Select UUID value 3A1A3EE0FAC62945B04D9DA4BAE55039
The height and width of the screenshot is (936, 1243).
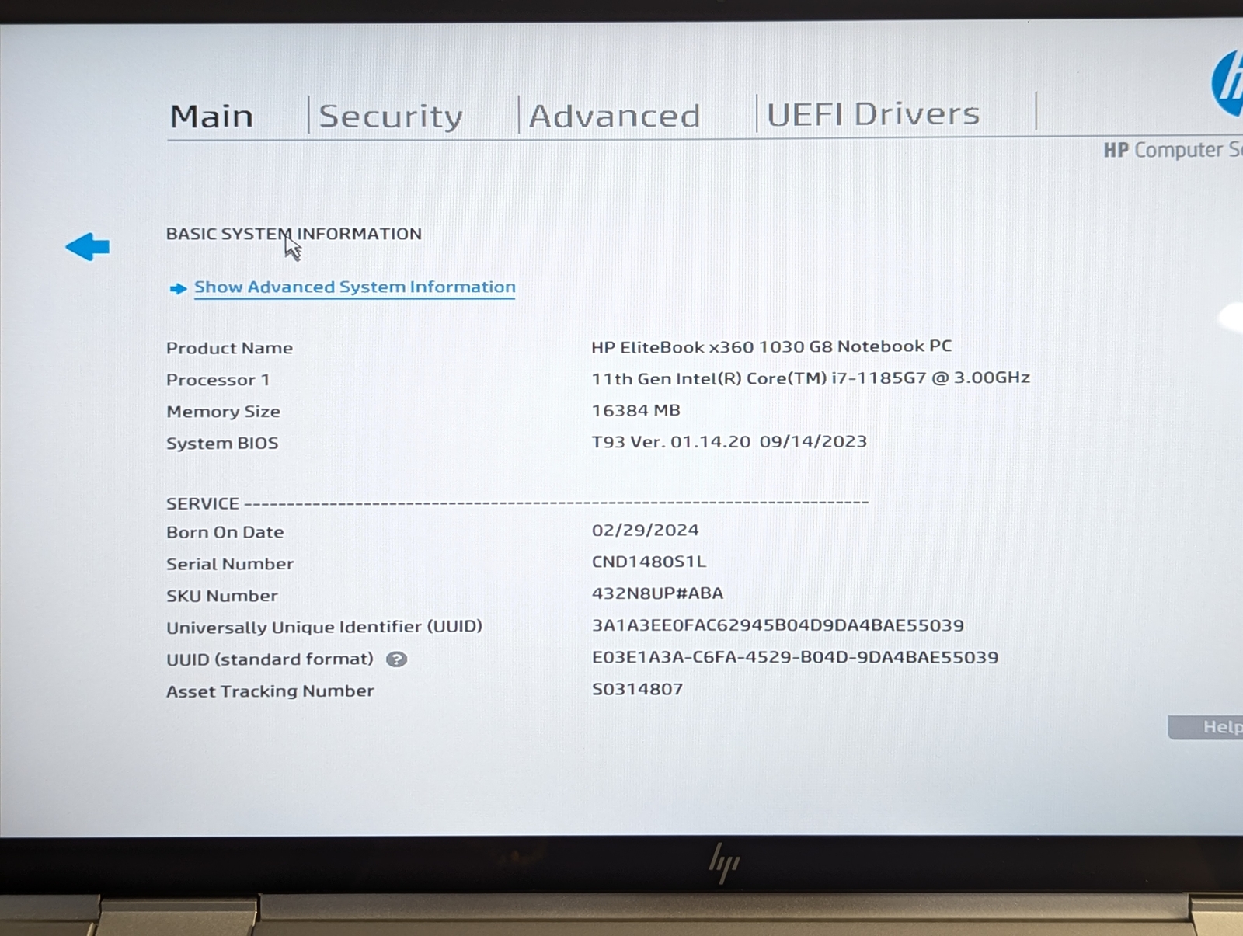(x=778, y=625)
